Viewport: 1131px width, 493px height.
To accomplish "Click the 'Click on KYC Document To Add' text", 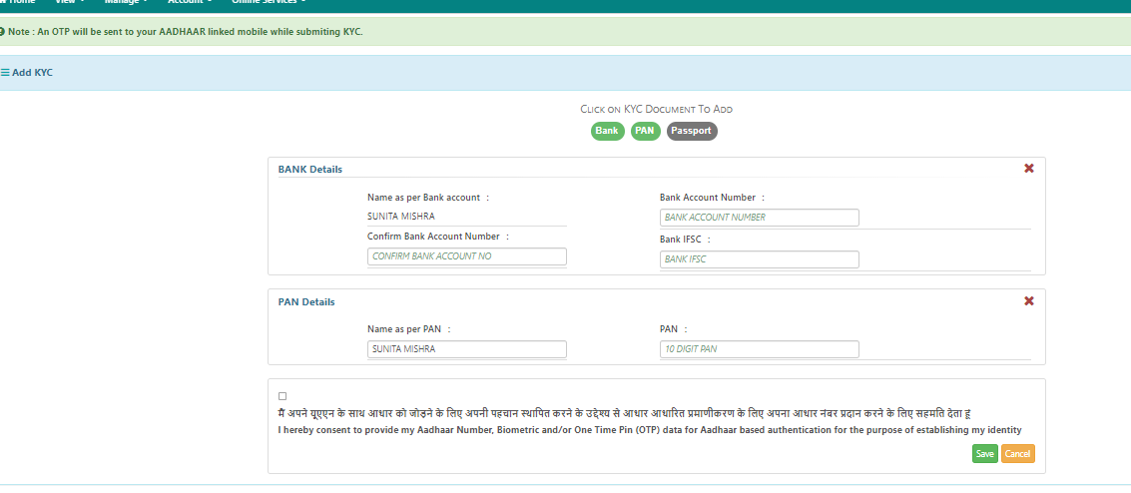I will coord(657,110).
